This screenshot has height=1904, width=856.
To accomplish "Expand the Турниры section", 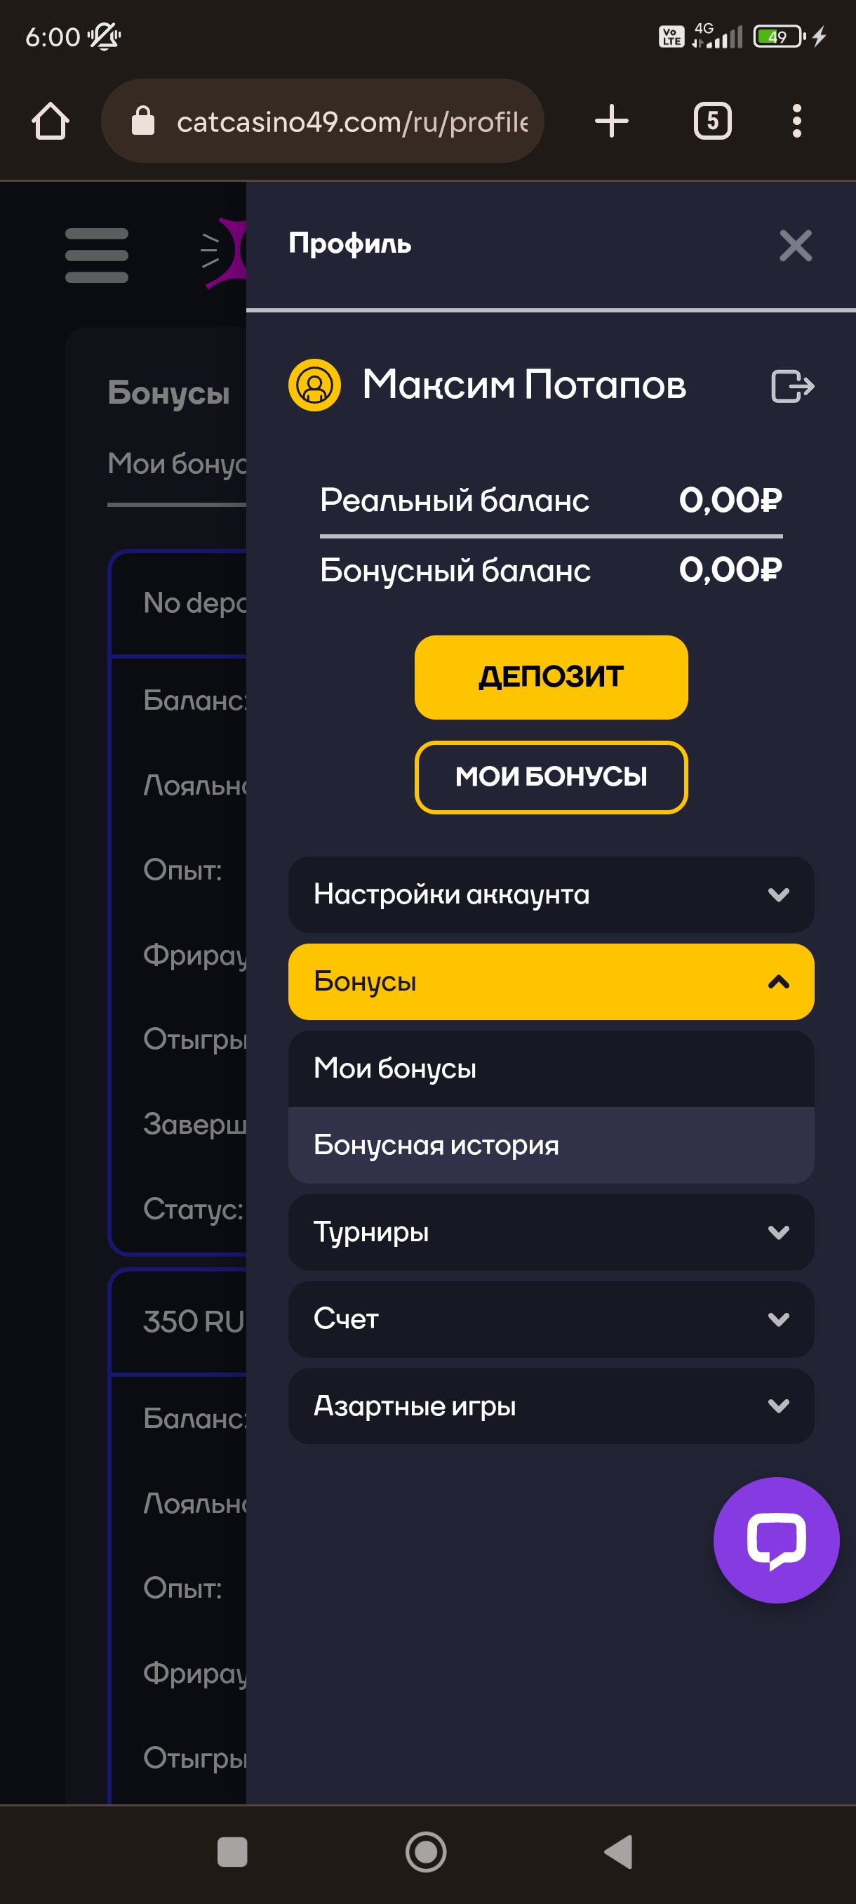I will [x=551, y=1232].
